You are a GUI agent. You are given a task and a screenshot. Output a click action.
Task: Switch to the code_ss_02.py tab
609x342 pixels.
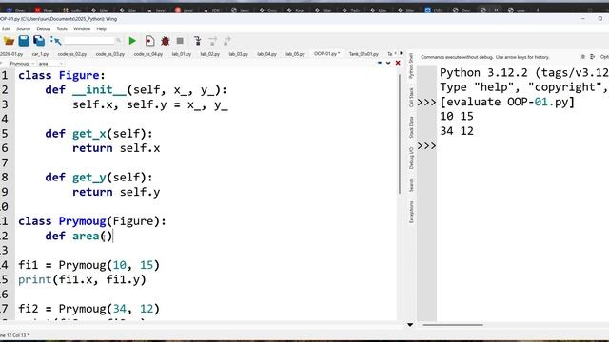point(72,54)
